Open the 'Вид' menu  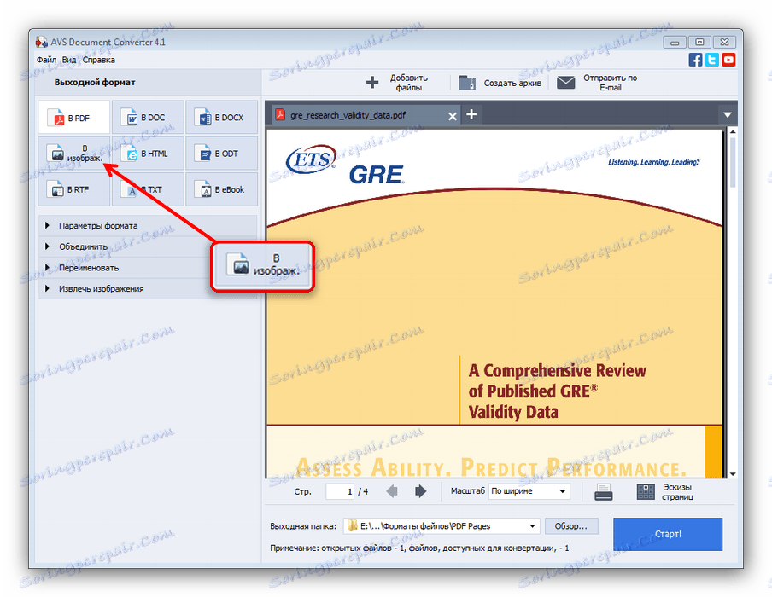69,60
